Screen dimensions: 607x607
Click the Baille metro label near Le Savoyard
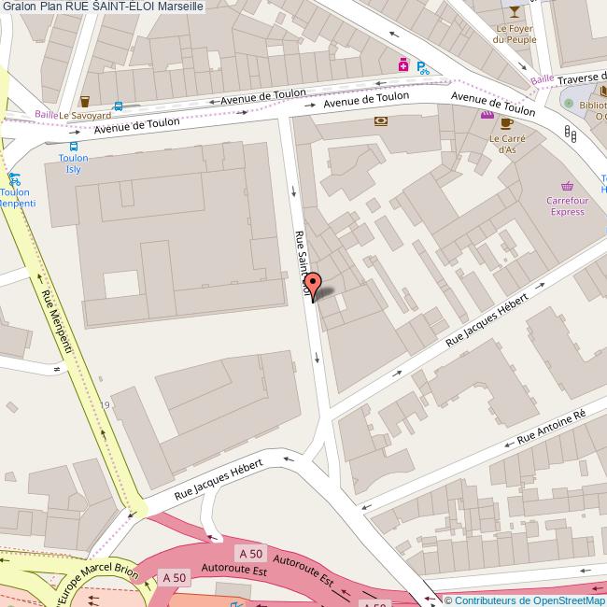click(46, 114)
